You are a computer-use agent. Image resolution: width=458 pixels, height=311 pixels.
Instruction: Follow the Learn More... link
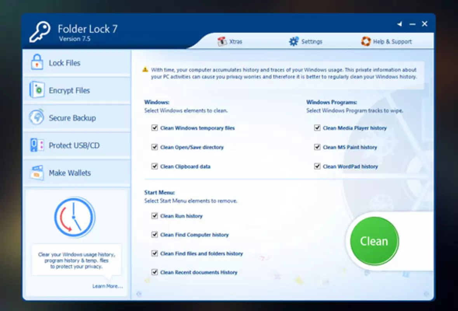pyautogui.click(x=108, y=286)
